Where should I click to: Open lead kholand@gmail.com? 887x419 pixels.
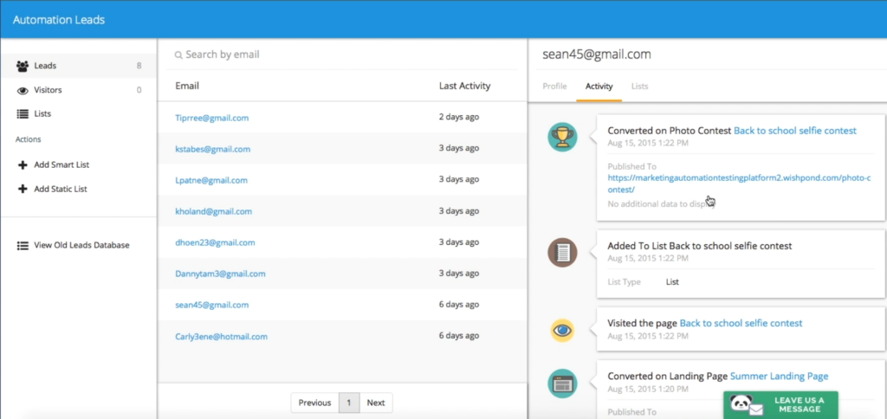click(214, 211)
